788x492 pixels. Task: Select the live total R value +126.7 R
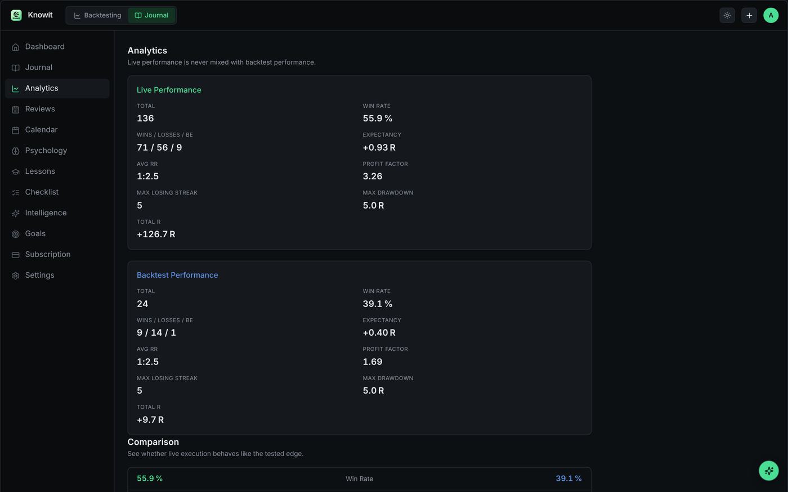coord(156,234)
